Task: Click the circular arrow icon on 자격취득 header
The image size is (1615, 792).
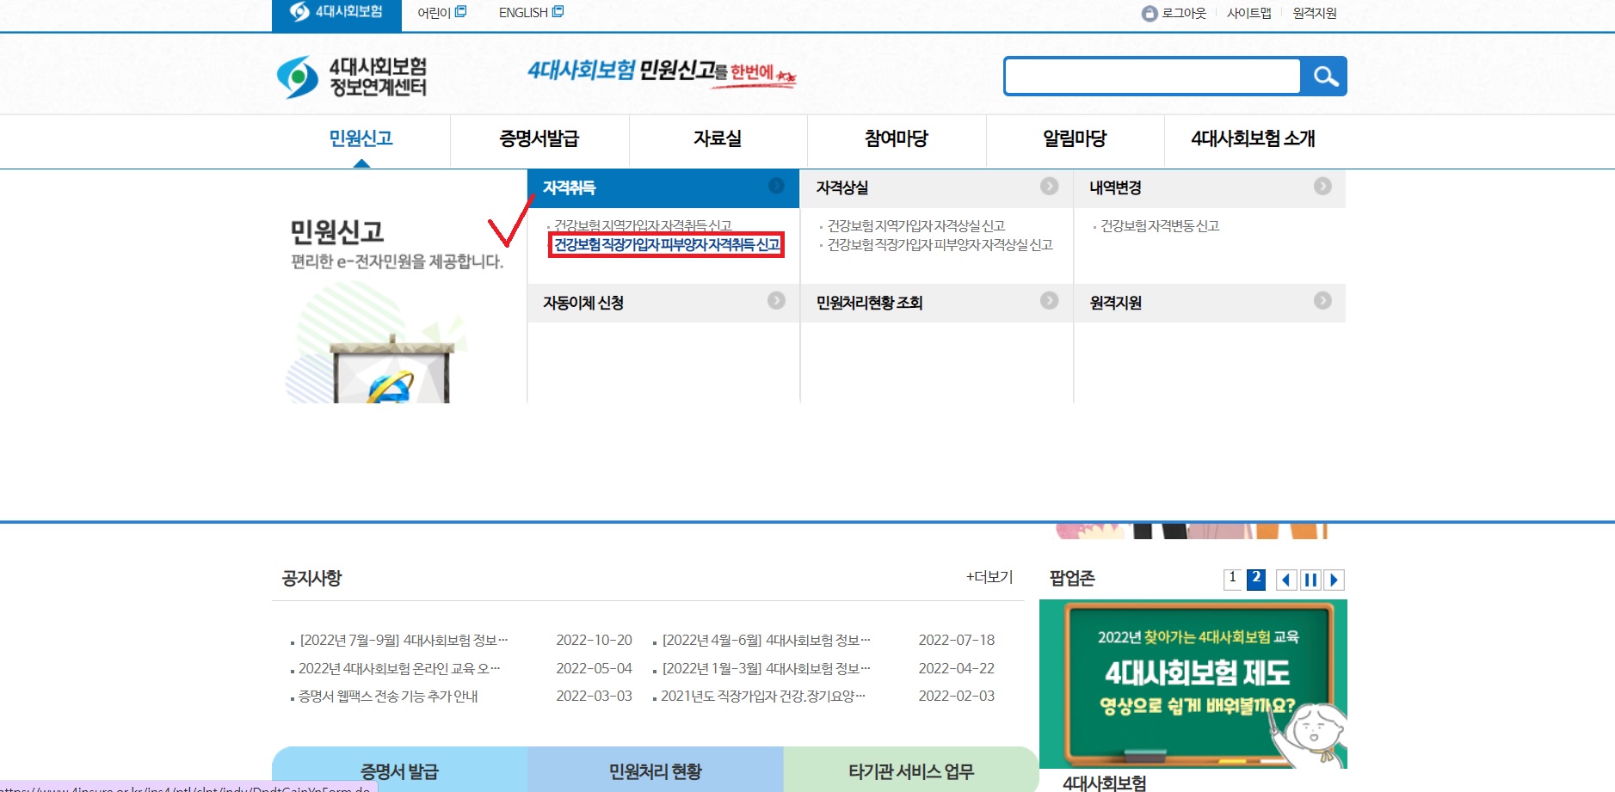Action: click(x=777, y=187)
